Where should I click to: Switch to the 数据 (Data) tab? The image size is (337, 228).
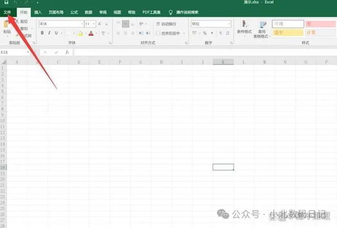pos(88,12)
